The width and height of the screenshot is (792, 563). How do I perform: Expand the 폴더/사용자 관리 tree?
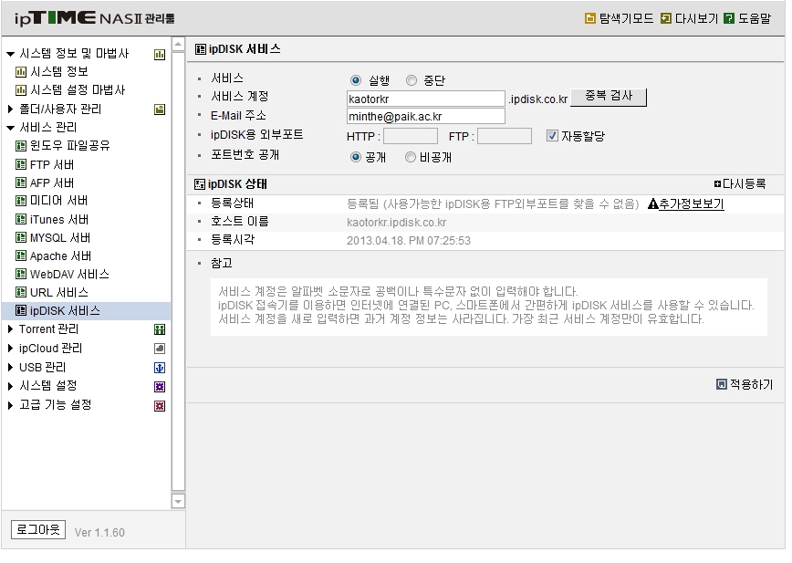point(10,109)
